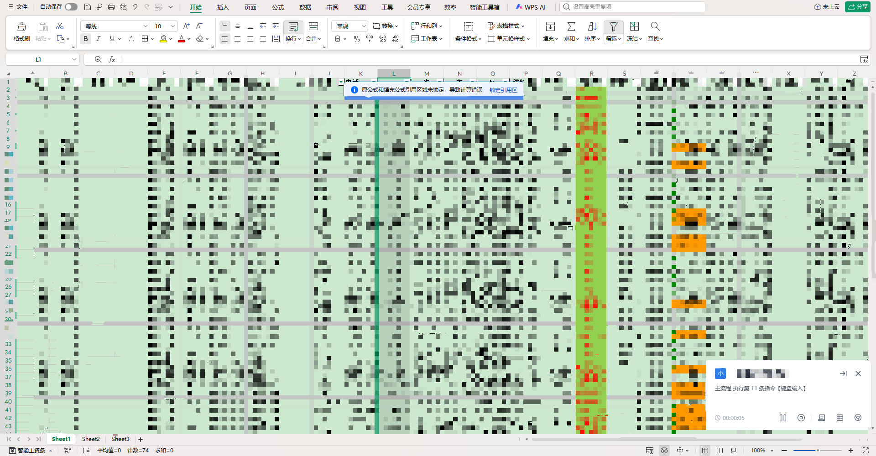Click the Fill (填充) icon
Screen dimensions: 876x456
(x=550, y=26)
